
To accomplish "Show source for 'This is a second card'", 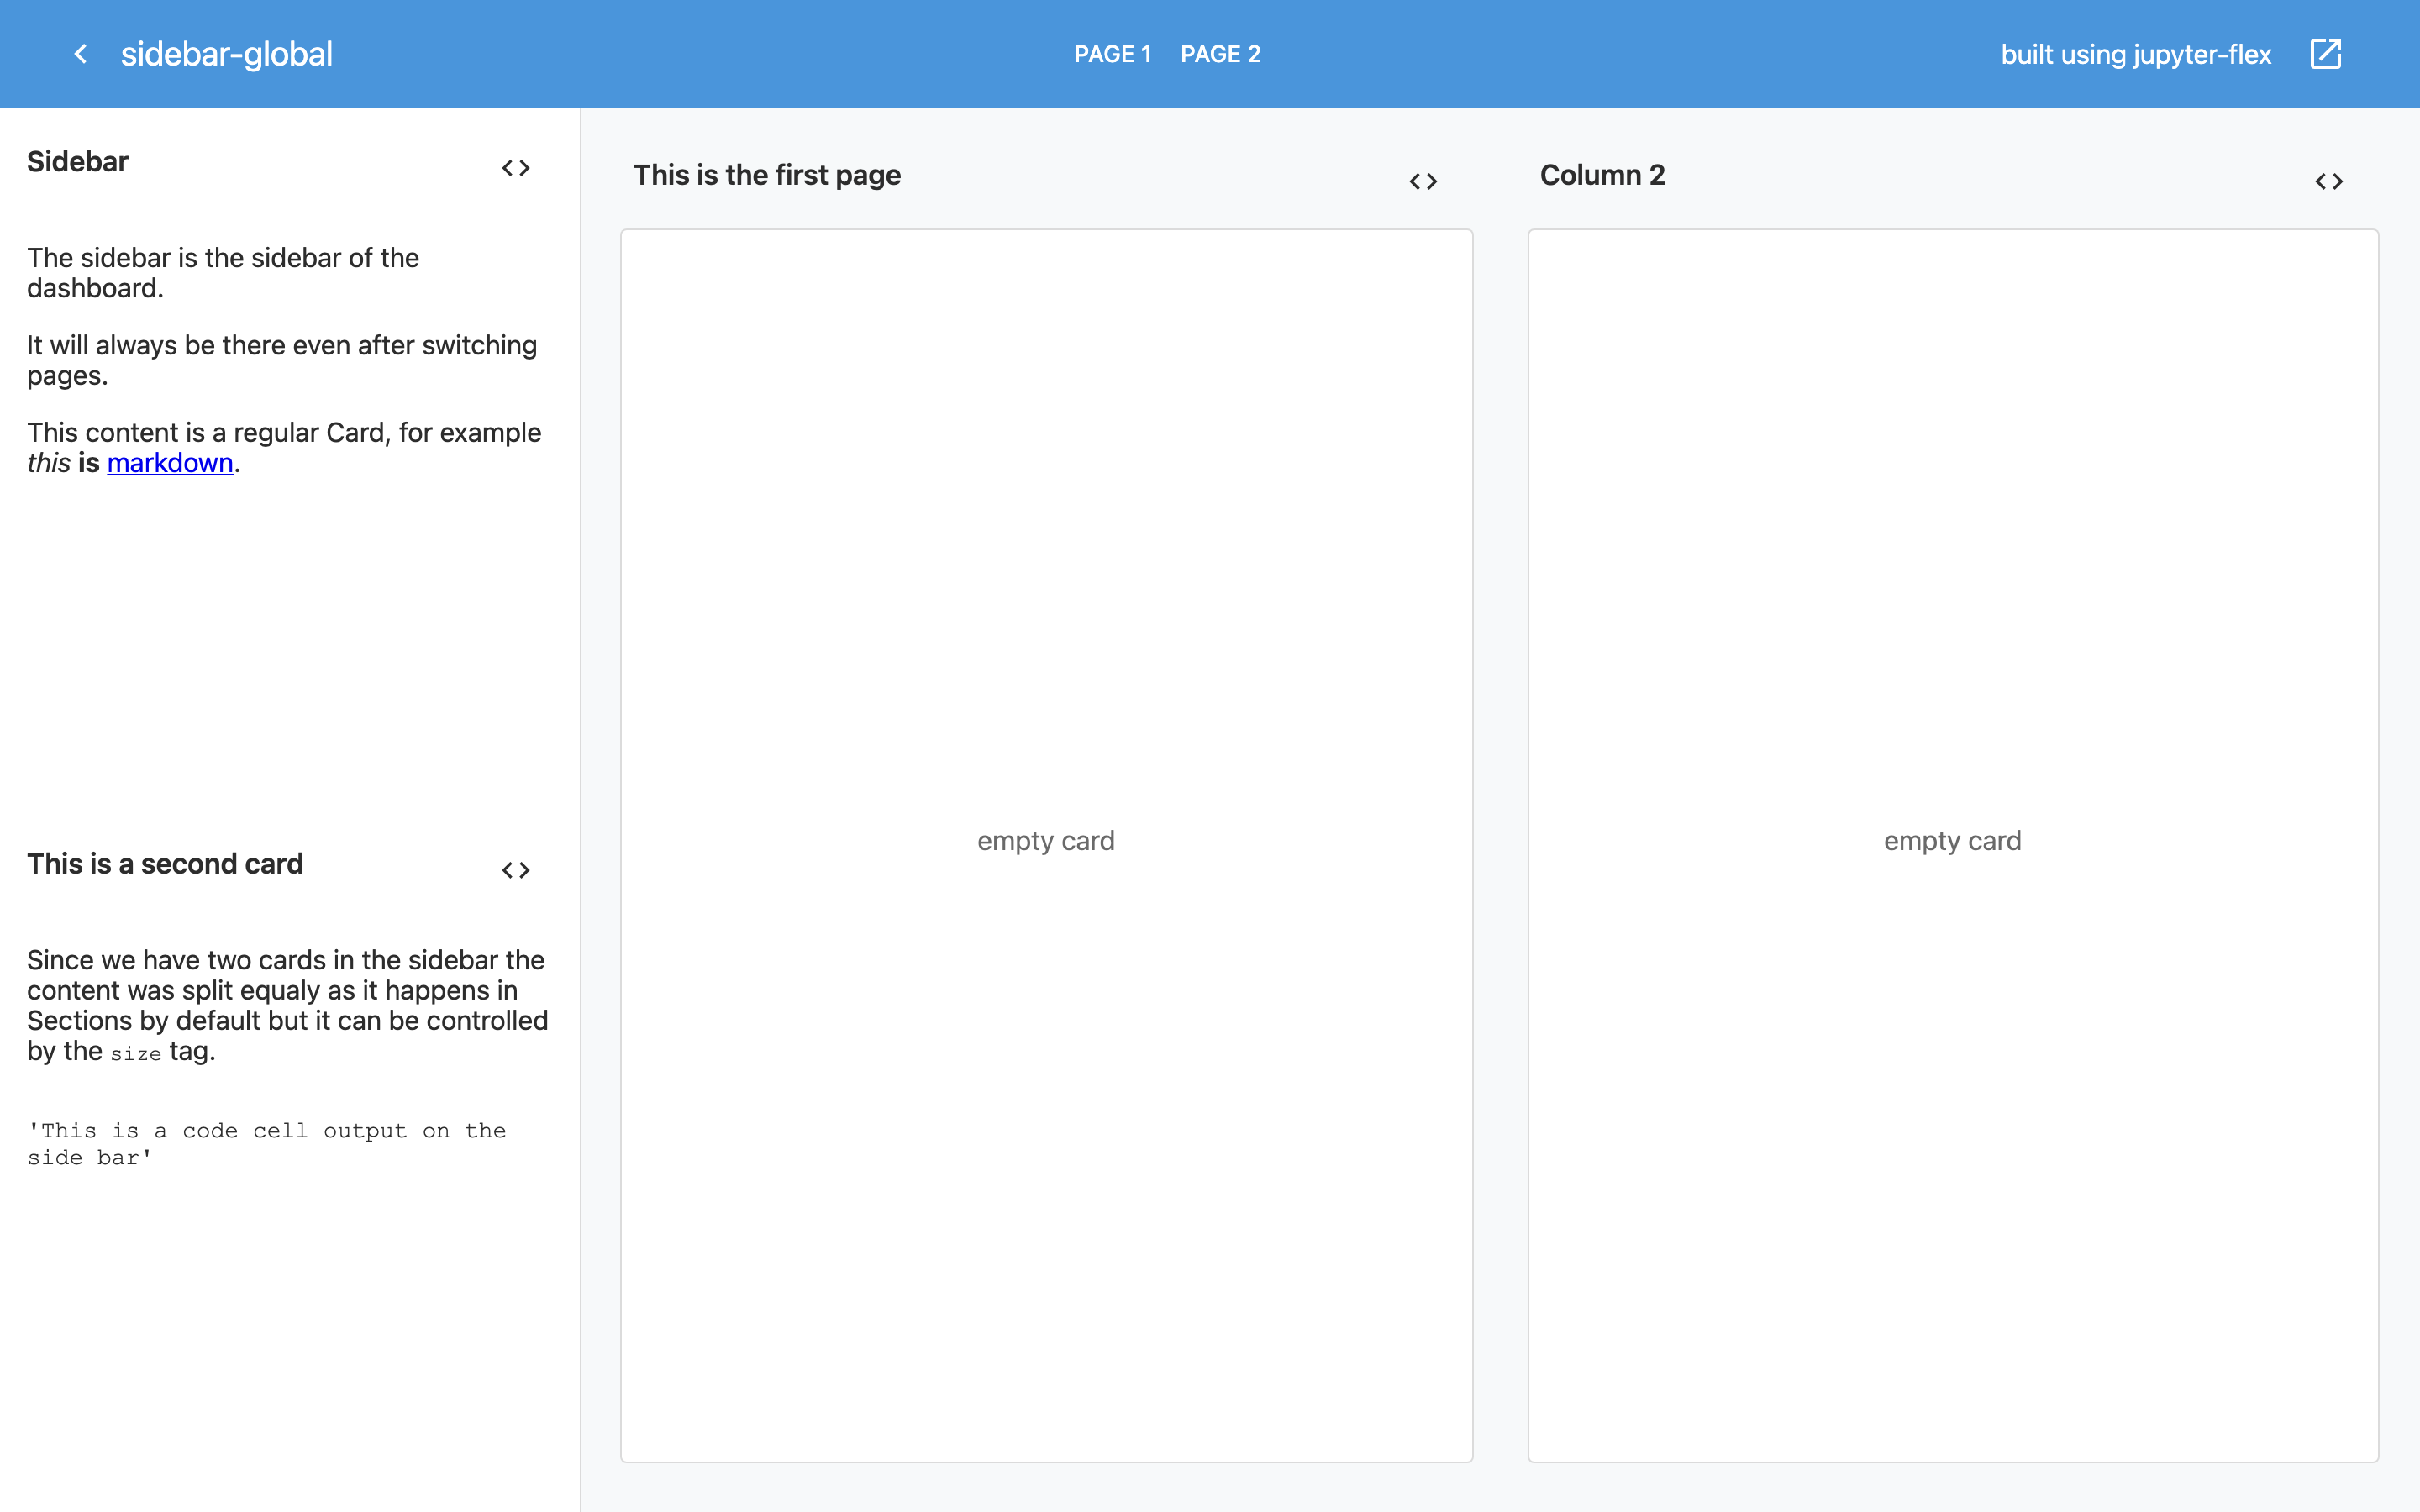I will coord(516,870).
